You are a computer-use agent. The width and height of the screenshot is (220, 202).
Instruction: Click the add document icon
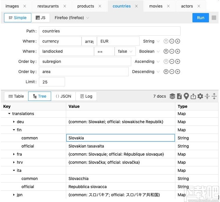point(179,96)
